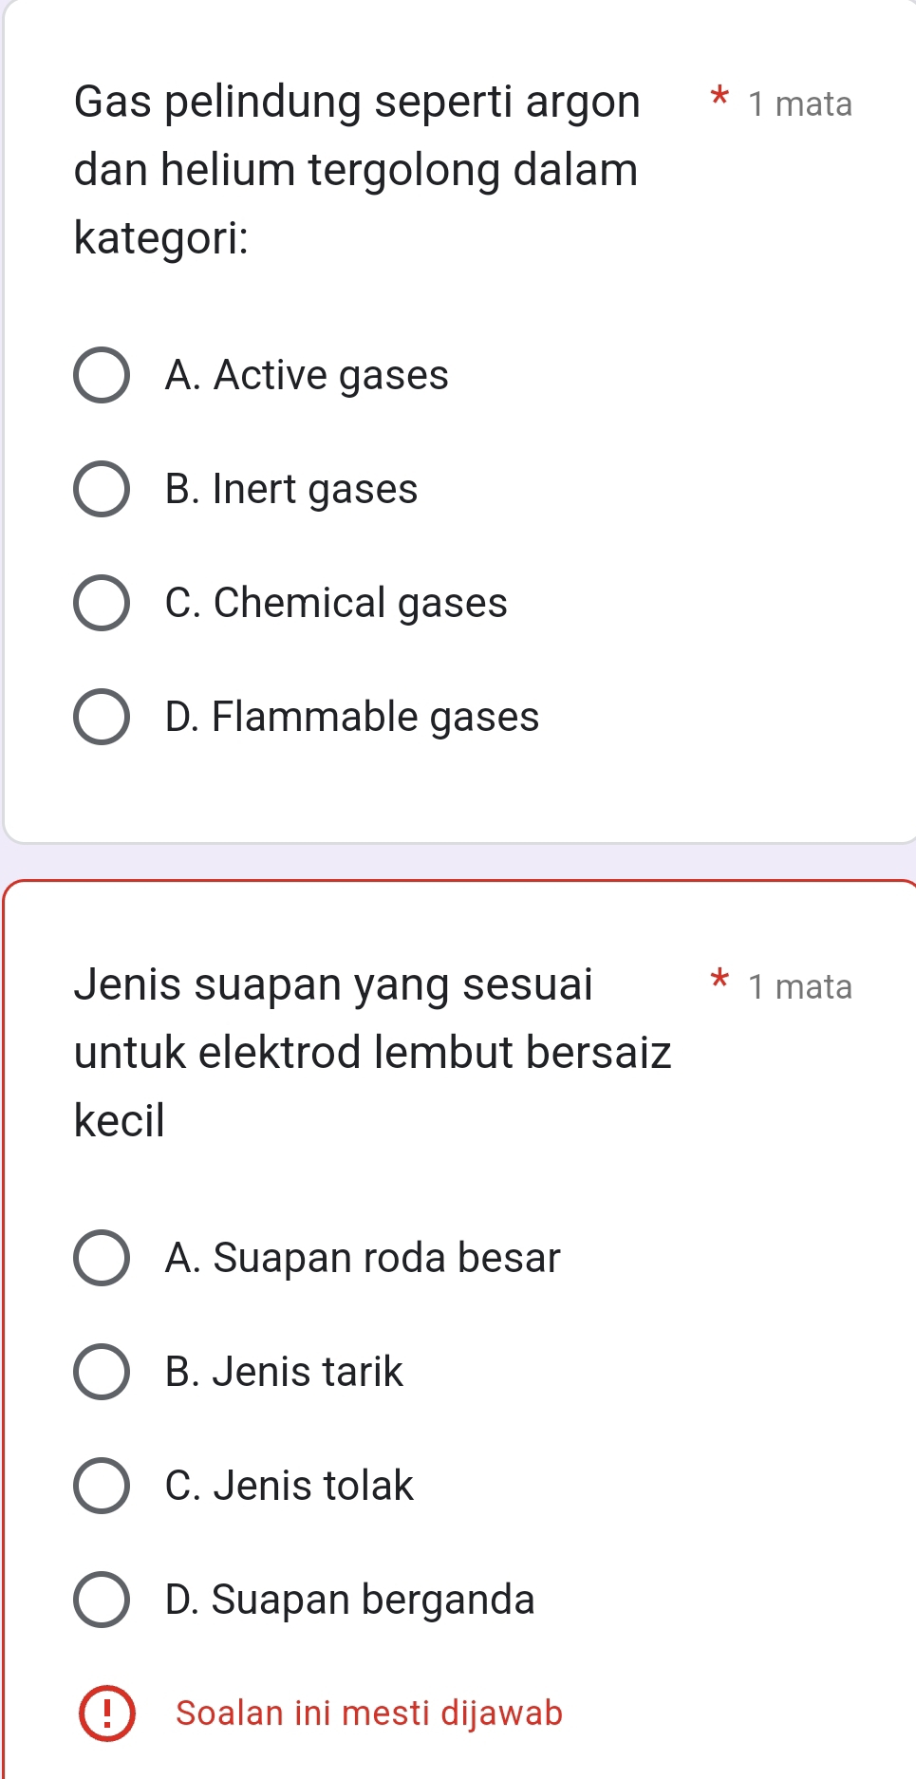Choose the B. Inert gases option
Image resolution: width=916 pixels, height=1779 pixels.
pyautogui.click(x=102, y=489)
